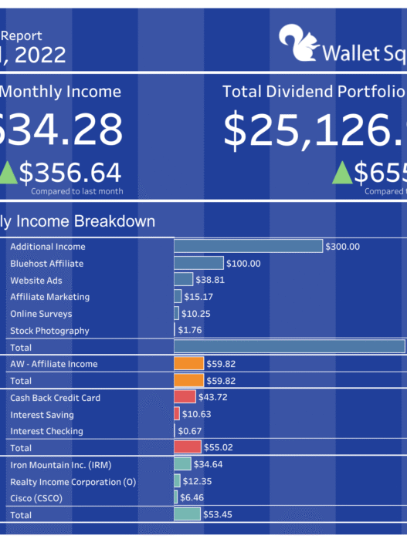Select the Website Ads $38.81 bar
407x542 pixels.
pos(184,279)
